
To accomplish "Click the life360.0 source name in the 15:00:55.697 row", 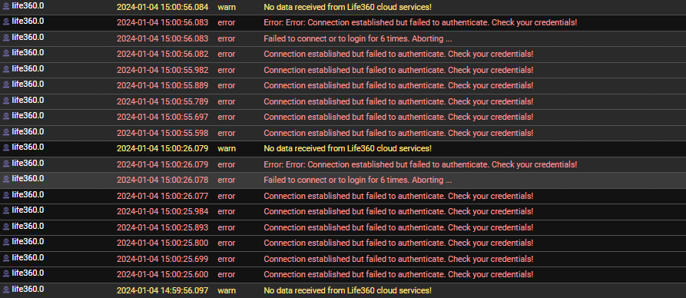I will coord(28,115).
